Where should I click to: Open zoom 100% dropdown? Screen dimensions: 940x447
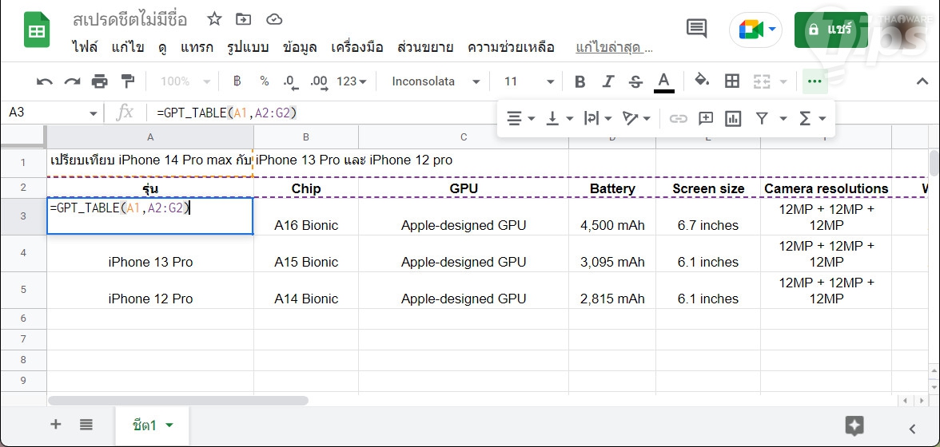185,81
